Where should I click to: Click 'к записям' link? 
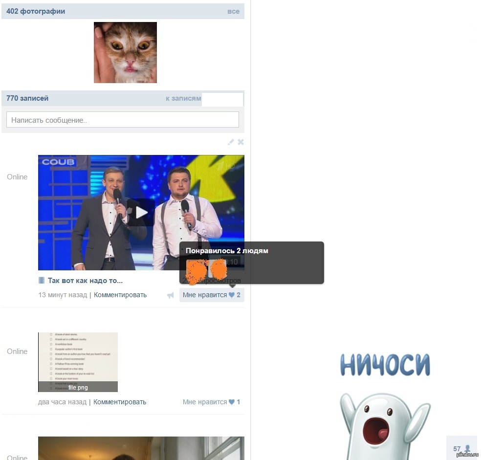pyautogui.click(x=183, y=98)
